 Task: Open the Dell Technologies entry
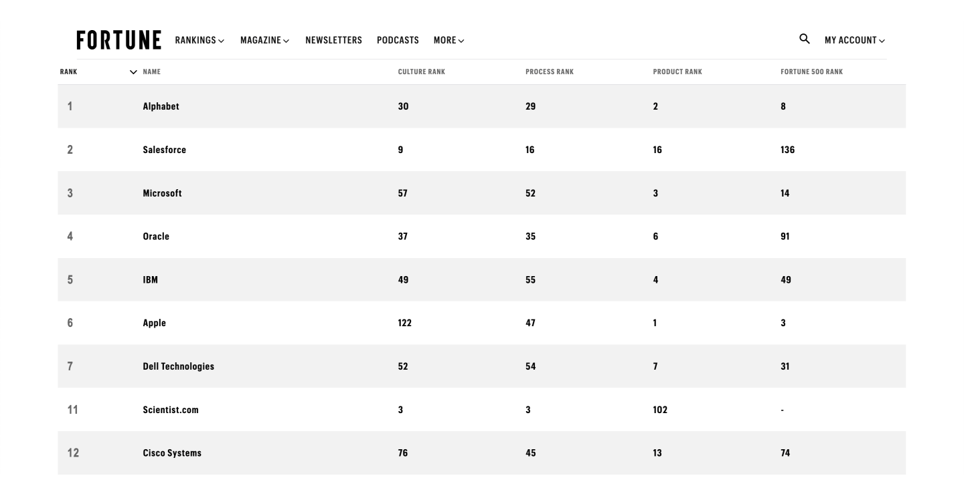(179, 366)
